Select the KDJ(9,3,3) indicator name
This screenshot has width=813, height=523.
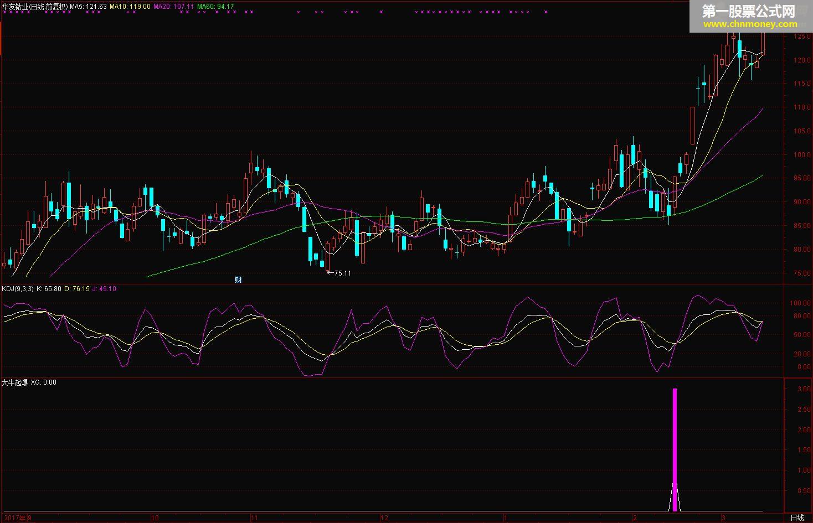(18, 289)
